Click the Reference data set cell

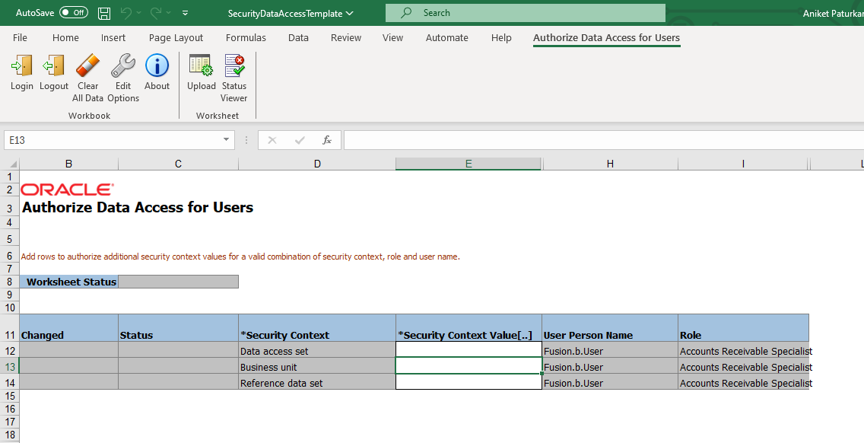tap(317, 382)
